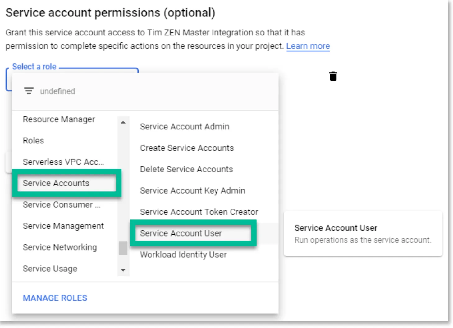Choose Service Account Key Admin role
Image resolution: width=453 pixels, height=328 pixels.
point(192,190)
